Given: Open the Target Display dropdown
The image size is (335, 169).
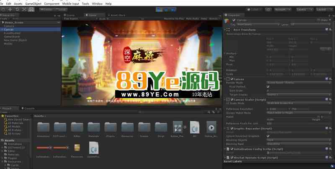Looking at the screenshot, I should 299,94.
